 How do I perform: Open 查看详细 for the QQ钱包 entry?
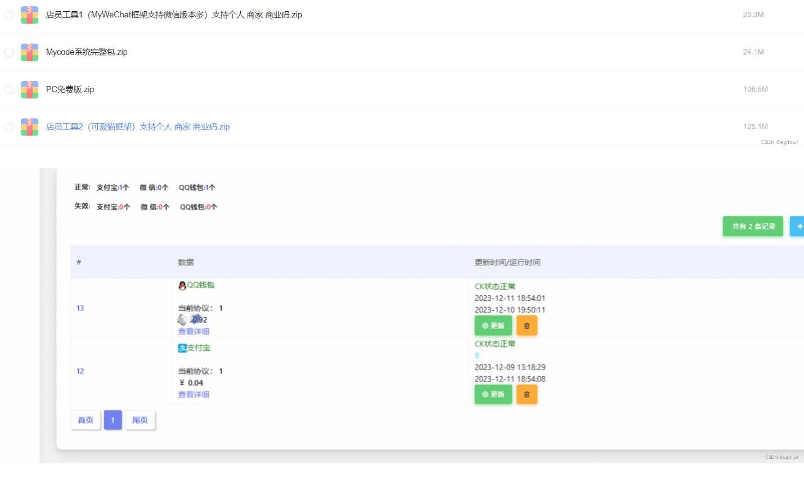pyautogui.click(x=194, y=331)
